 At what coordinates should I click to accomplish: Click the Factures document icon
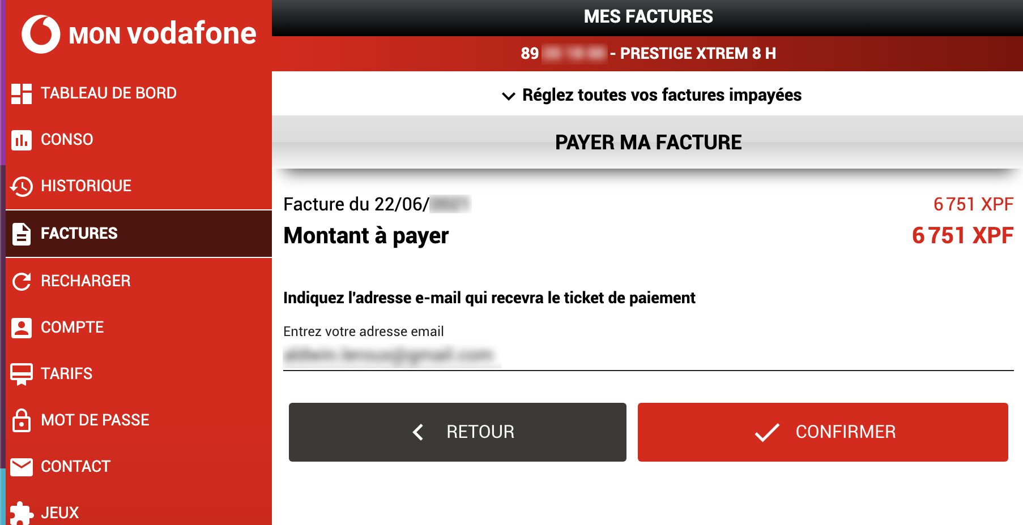(x=22, y=234)
